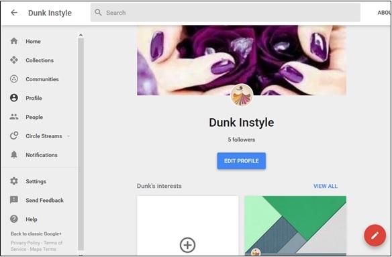Click the VIEW ALL link

pos(326,186)
